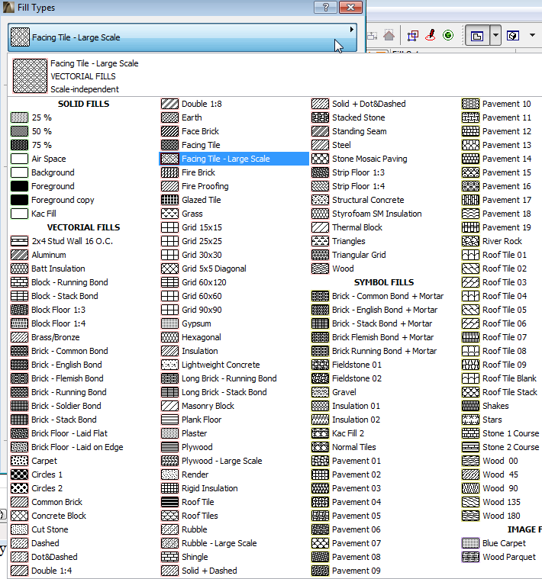Screen dimensions: 542x579
Task: Open the Fill Types help button
Action: point(325,8)
